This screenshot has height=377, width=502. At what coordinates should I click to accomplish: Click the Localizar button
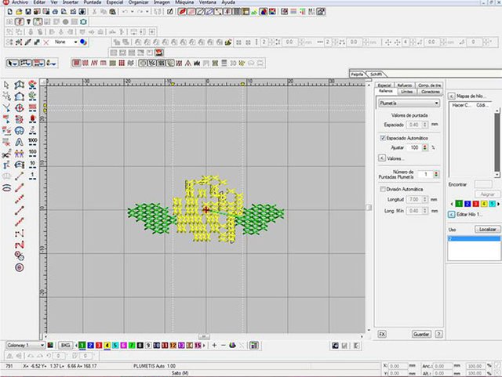tap(488, 229)
